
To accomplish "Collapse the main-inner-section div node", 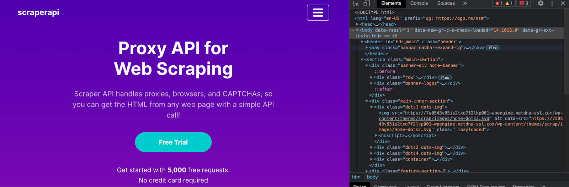I will tap(367, 101).
